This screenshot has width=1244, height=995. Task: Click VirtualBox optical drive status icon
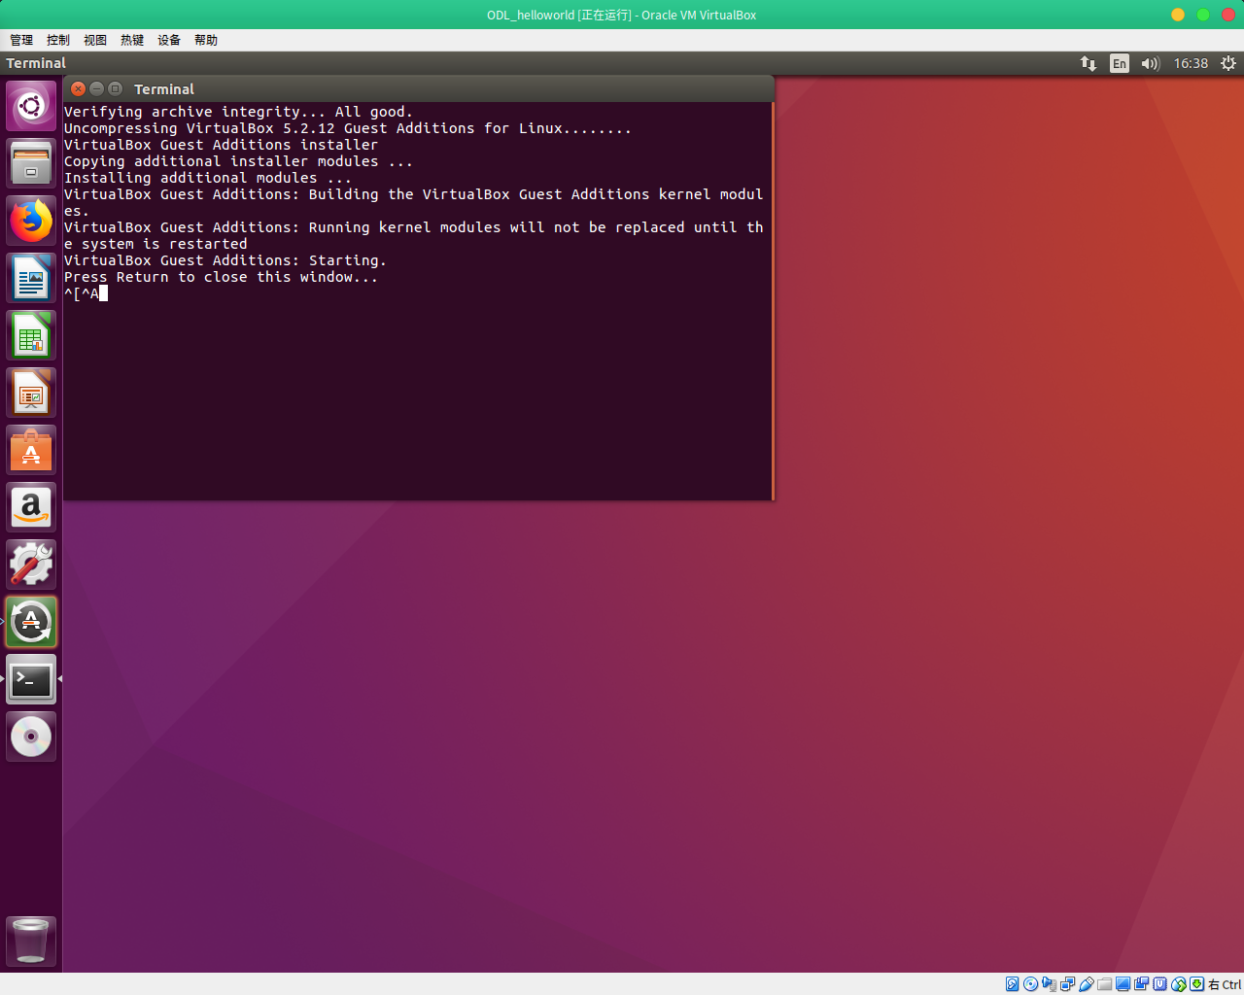[1031, 984]
